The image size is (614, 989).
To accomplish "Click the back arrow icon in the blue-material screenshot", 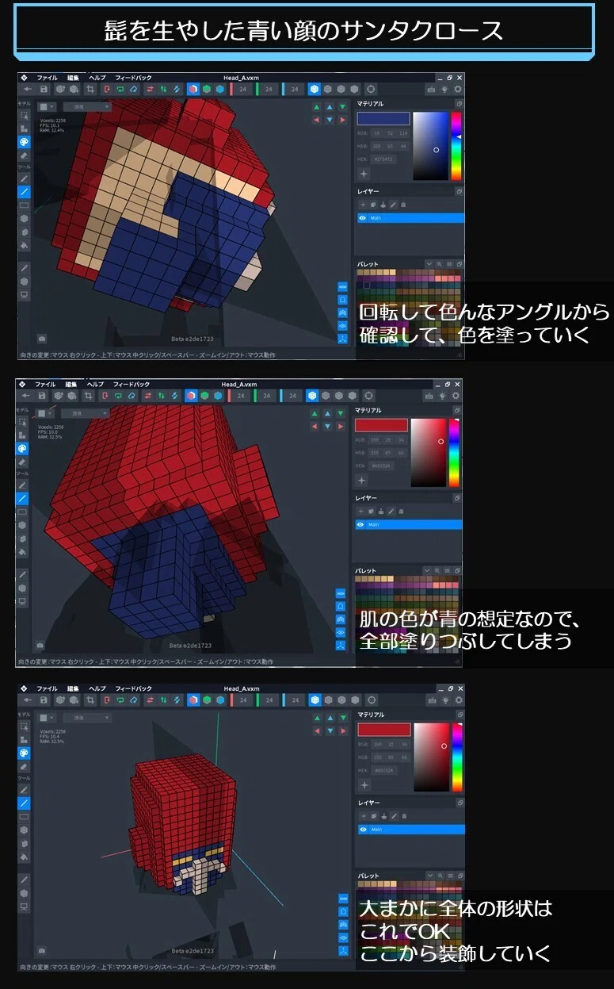I will pyautogui.click(x=26, y=90).
